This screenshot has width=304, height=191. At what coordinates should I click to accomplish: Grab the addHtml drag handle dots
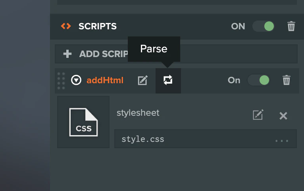(61, 80)
